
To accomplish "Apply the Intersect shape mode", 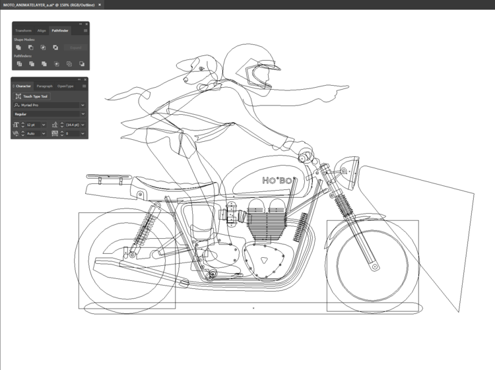I will click(x=43, y=47).
